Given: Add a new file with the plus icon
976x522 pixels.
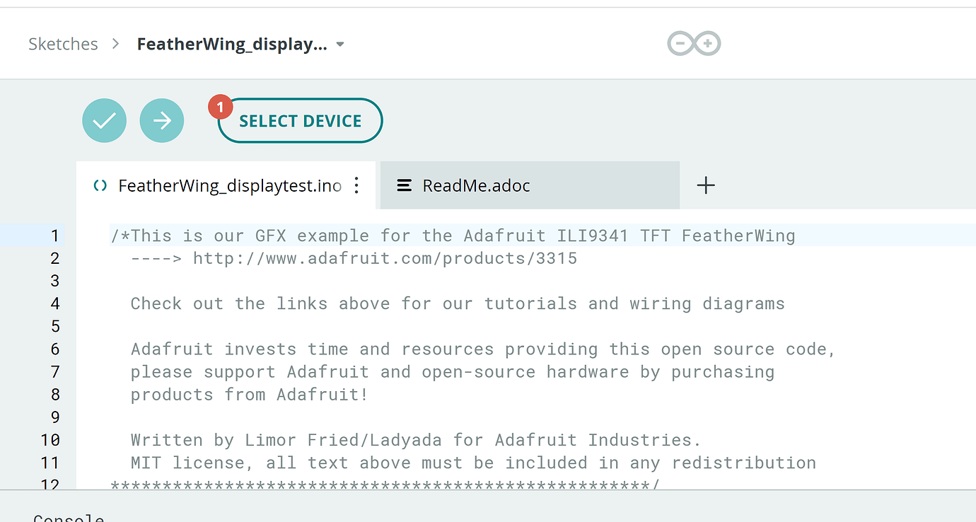Looking at the screenshot, I should coord(705,185).
